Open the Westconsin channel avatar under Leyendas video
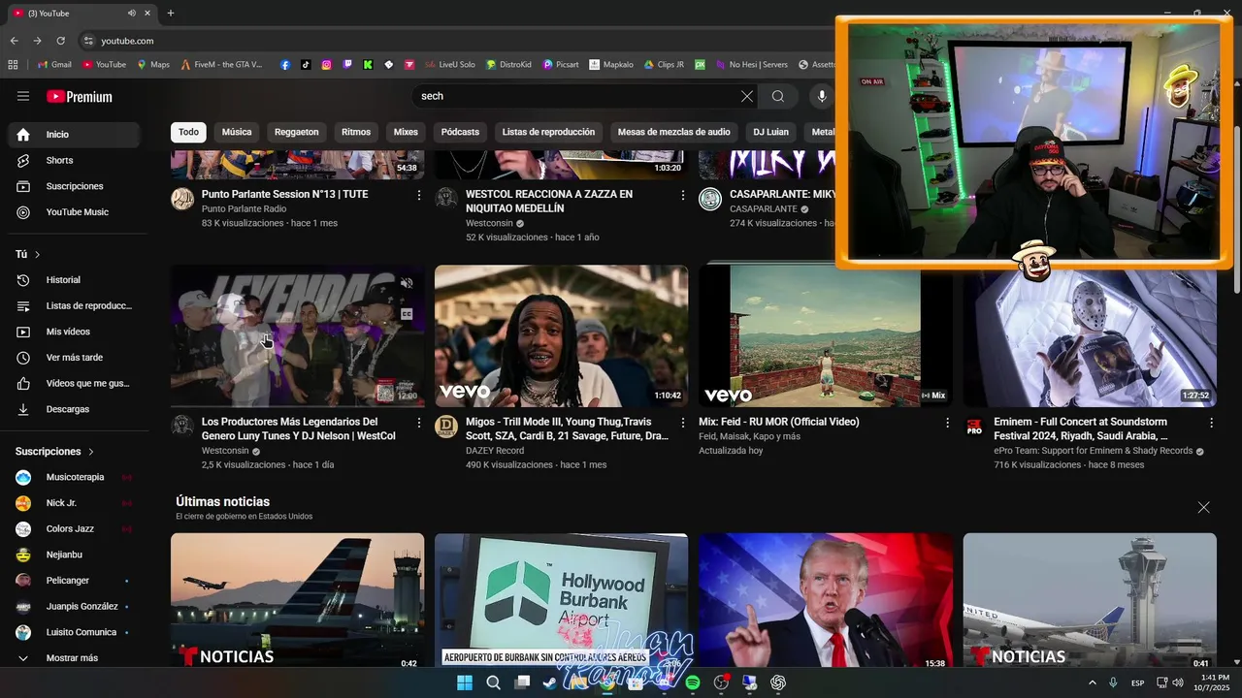1242x698 pixels. (182, 426)
